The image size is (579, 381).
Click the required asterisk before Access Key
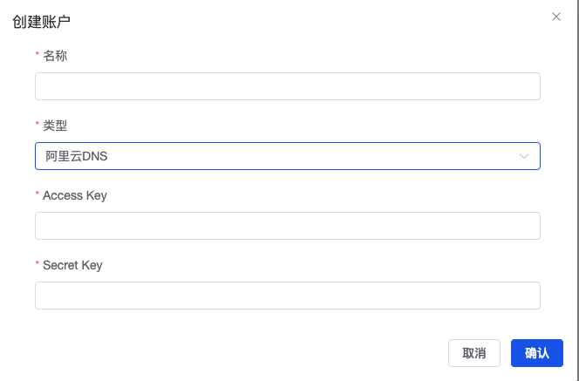click(x=37, y=195)
